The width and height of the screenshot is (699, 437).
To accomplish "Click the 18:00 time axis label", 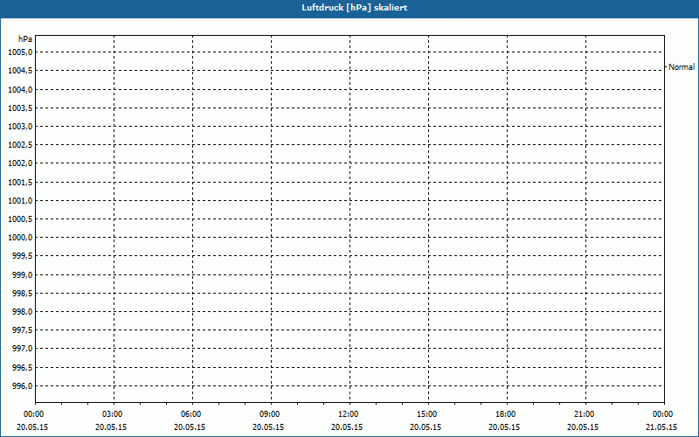I will (x=505, y=414).
